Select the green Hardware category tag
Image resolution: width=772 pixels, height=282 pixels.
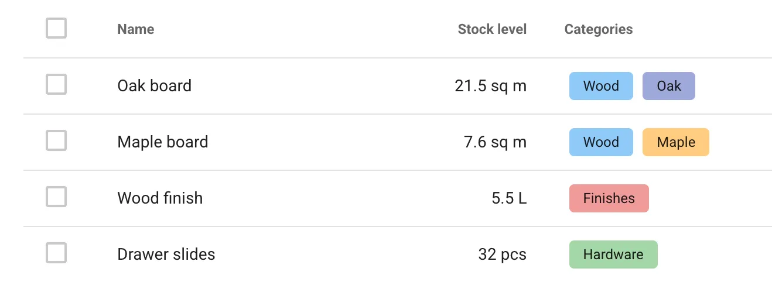613,255
